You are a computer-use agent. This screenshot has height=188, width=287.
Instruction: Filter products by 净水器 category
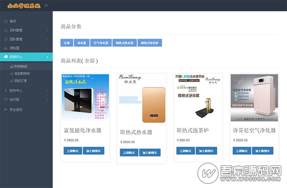[82, 43]
